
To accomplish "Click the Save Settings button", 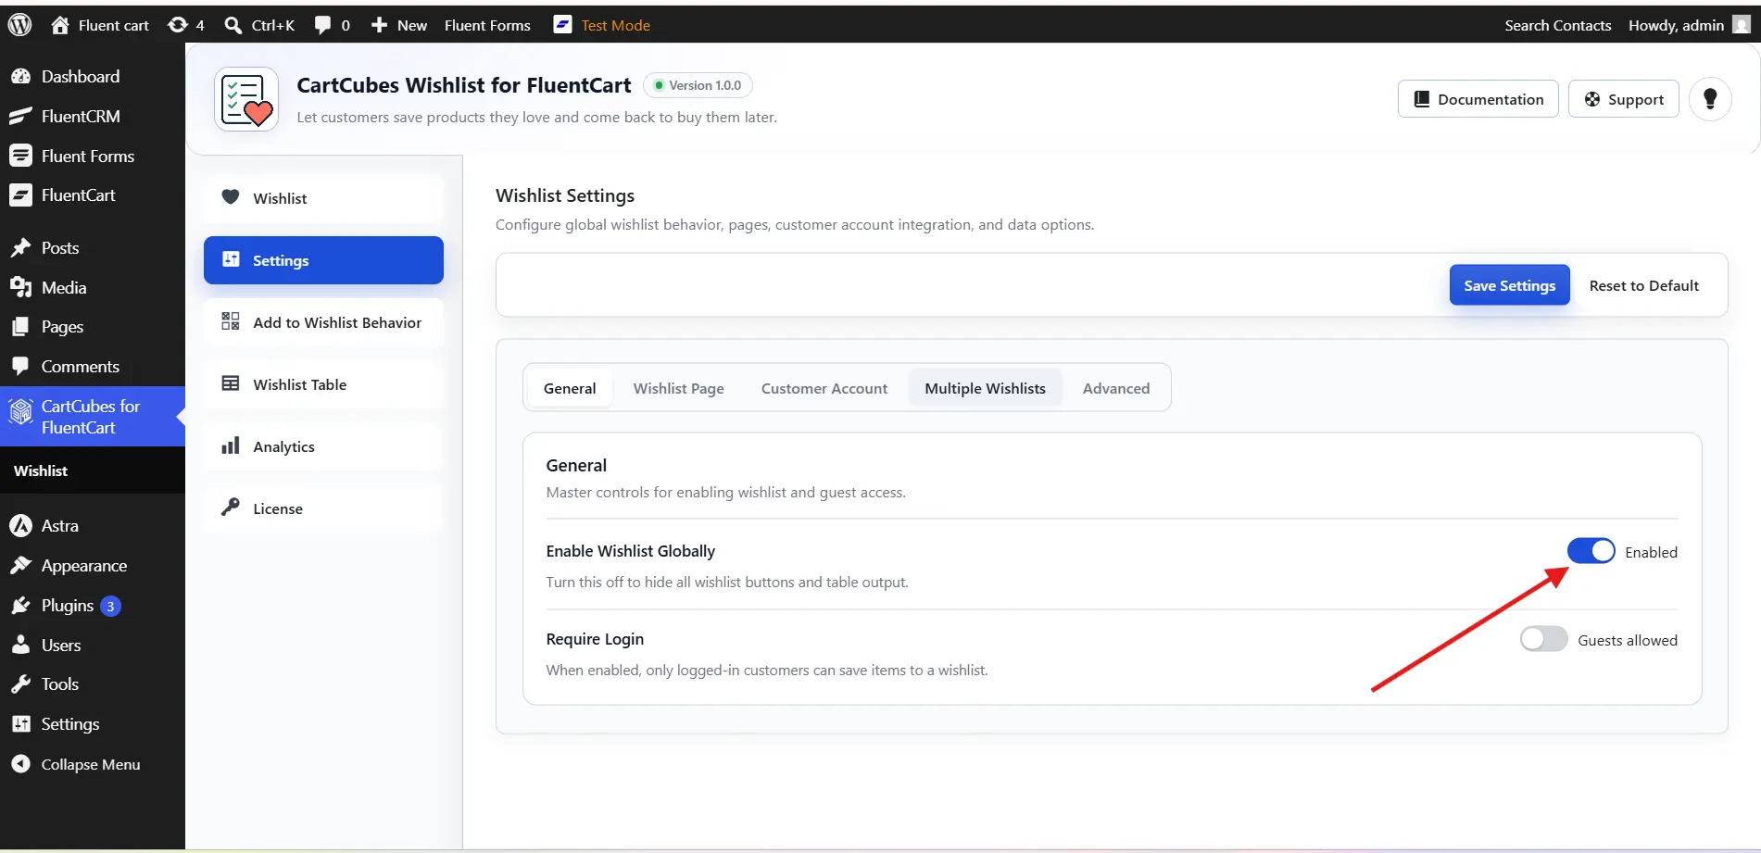I will coord(1509,285).
